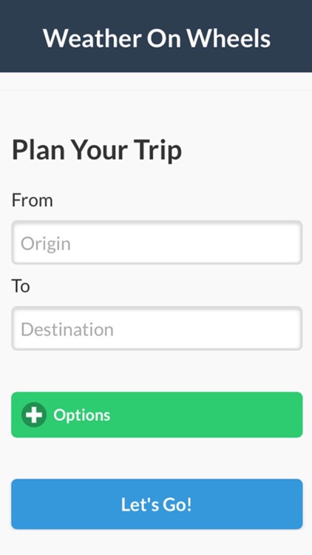Screen dimensions: 312x555
Task: Select the To label above Destination
Action: click(21, 286)
